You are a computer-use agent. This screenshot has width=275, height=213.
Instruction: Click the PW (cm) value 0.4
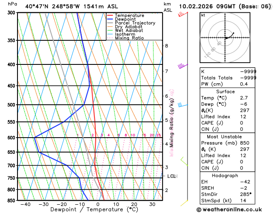(x=244, y=84)
